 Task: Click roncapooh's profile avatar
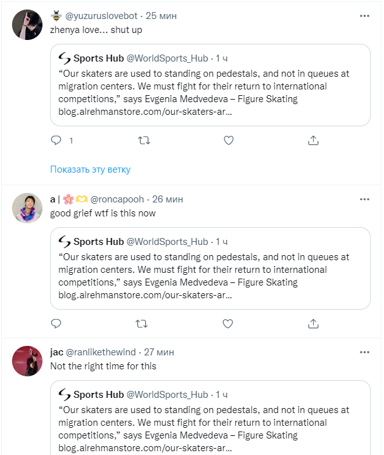coord(27,209)
